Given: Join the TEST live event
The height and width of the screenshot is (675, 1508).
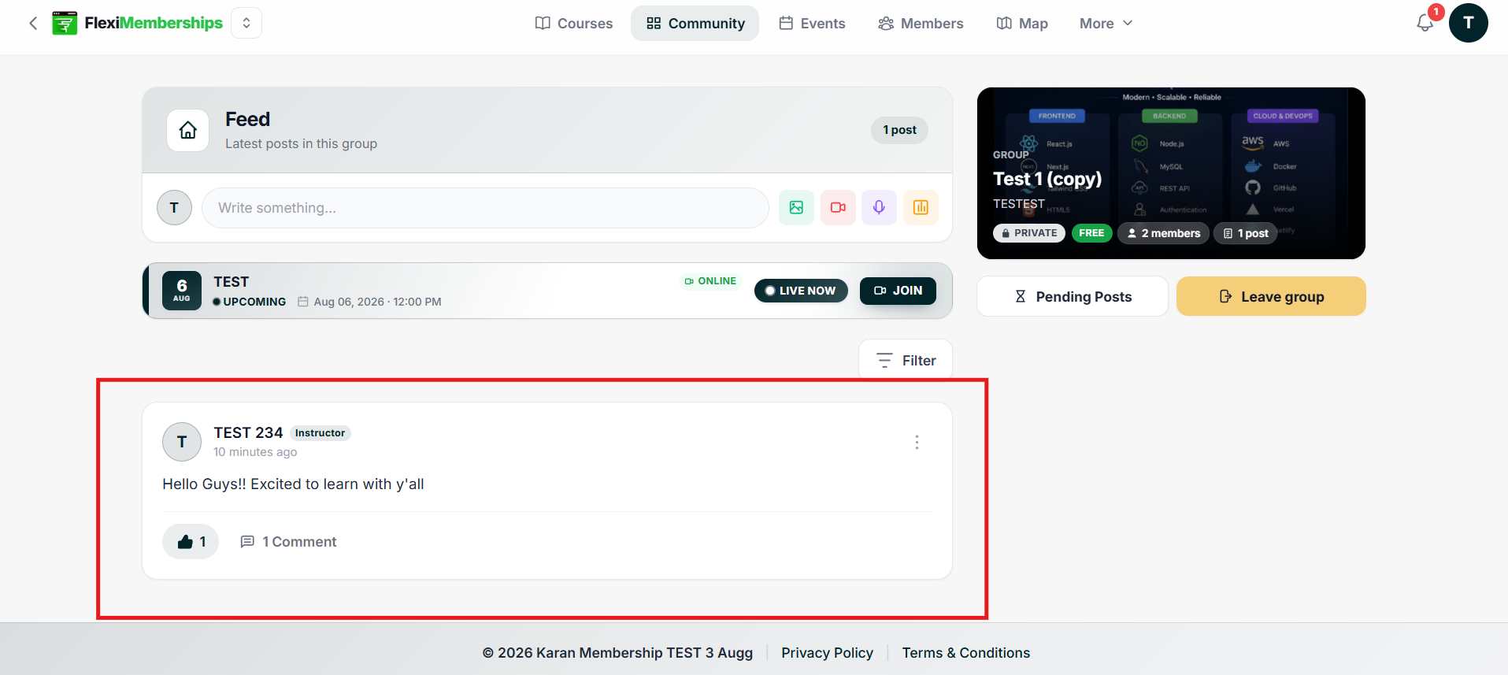Looking at the screenshot, I should [898, 291].
